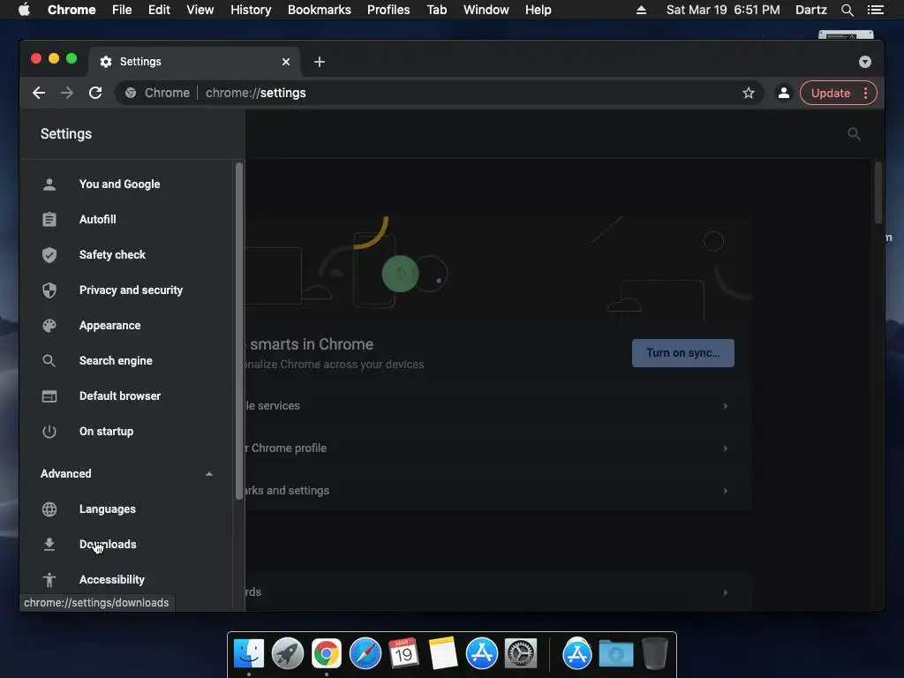Open Calendar from the Dock
Screen dimensions: 904x678
coord(403,653)
